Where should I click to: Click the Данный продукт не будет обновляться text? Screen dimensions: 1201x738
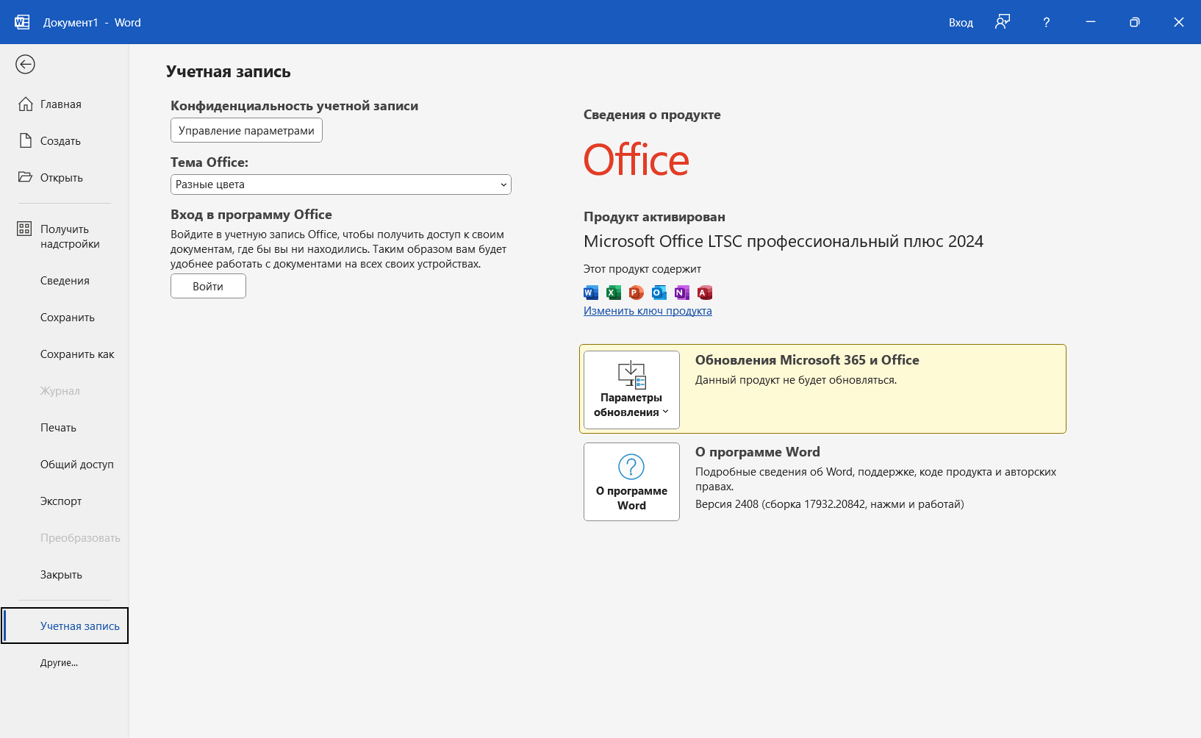click(796, 380)
